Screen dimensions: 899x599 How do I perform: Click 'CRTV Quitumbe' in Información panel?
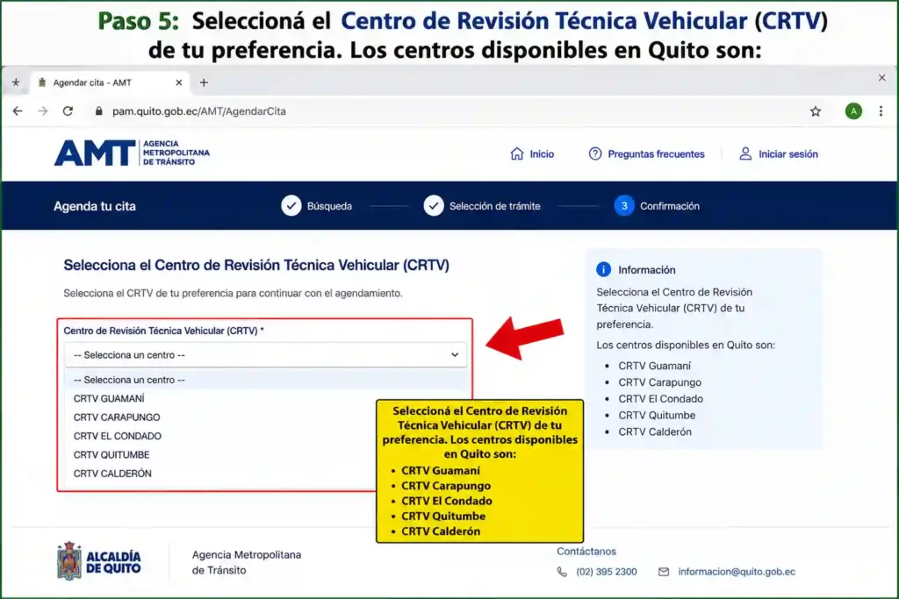pos(657,415)
